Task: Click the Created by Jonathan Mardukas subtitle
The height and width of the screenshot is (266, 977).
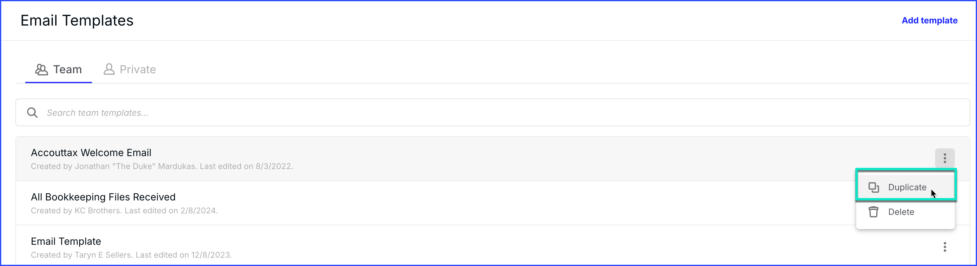Action: (162, 166)
